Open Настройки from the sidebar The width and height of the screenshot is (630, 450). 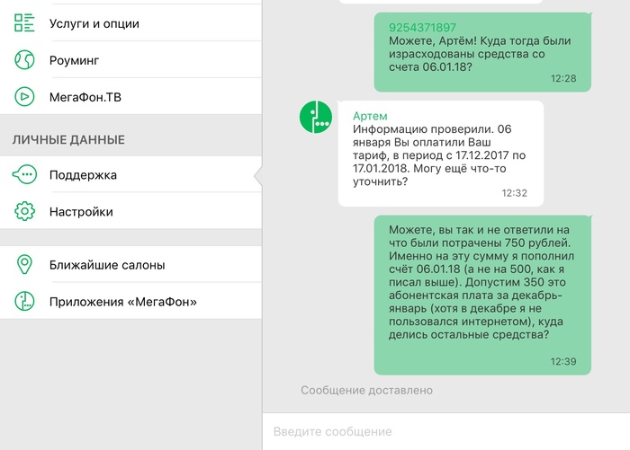point(81,212)
